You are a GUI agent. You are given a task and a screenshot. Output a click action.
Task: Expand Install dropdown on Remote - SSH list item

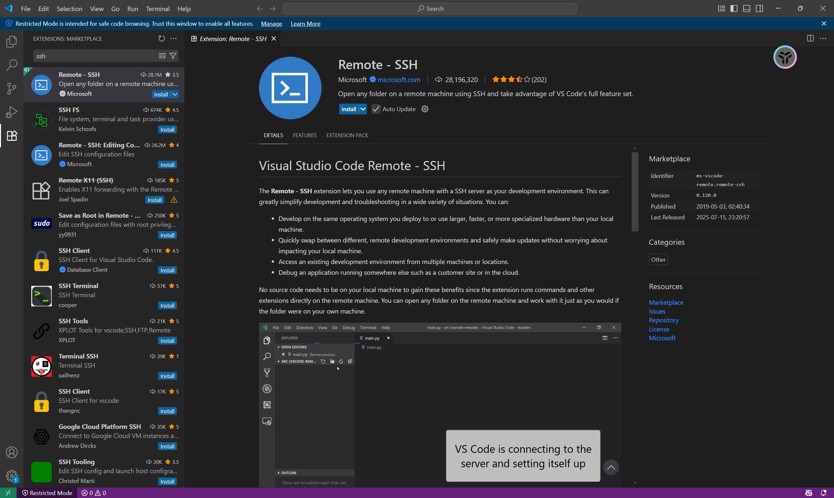175,94
